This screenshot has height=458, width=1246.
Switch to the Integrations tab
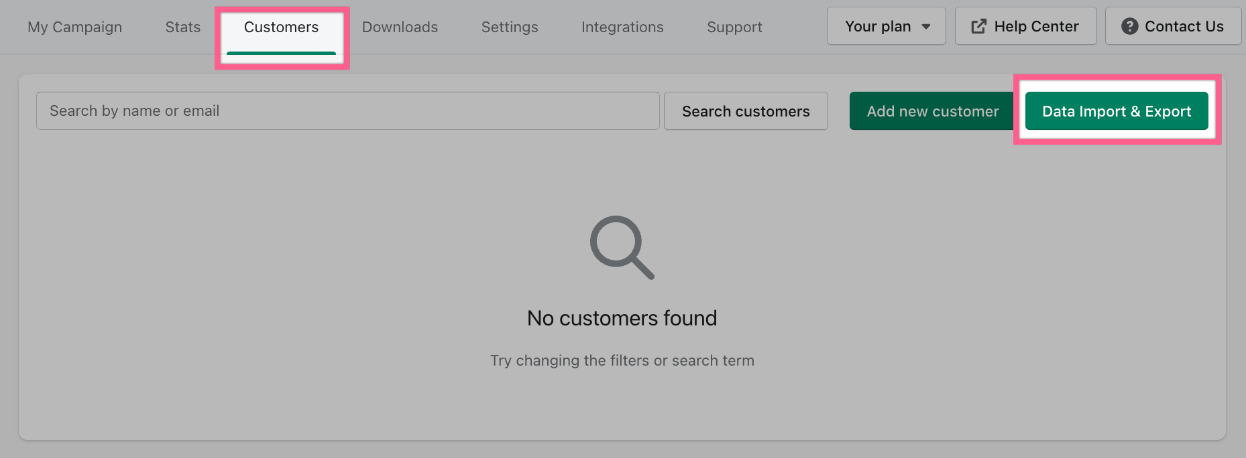[622, 27]
